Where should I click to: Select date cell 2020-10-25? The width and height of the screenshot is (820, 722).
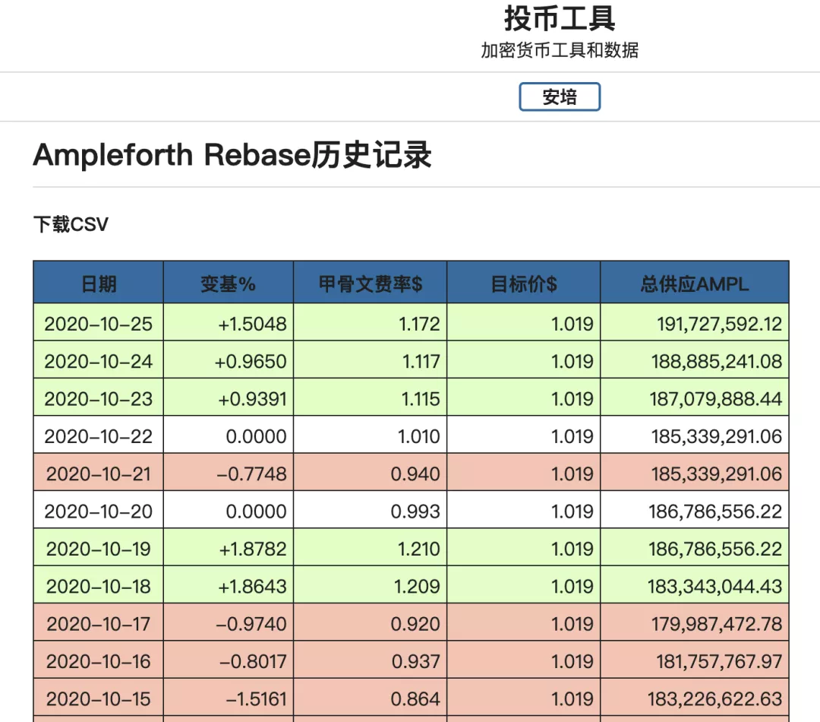(x=98, y=324)
